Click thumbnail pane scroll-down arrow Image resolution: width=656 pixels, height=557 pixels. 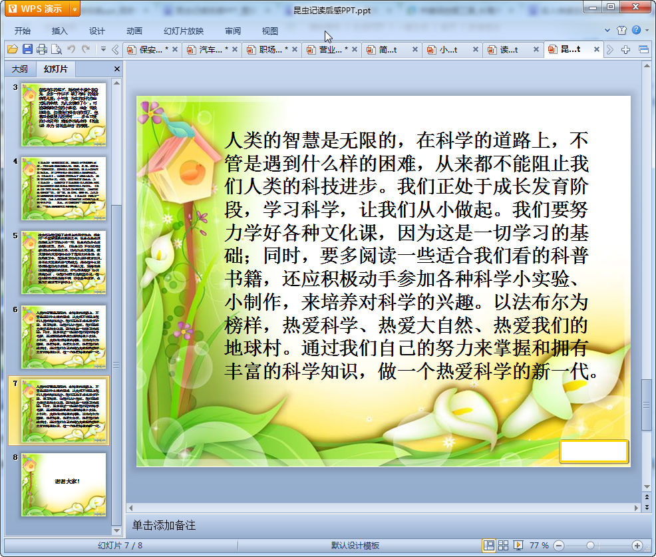pos(116,530)
